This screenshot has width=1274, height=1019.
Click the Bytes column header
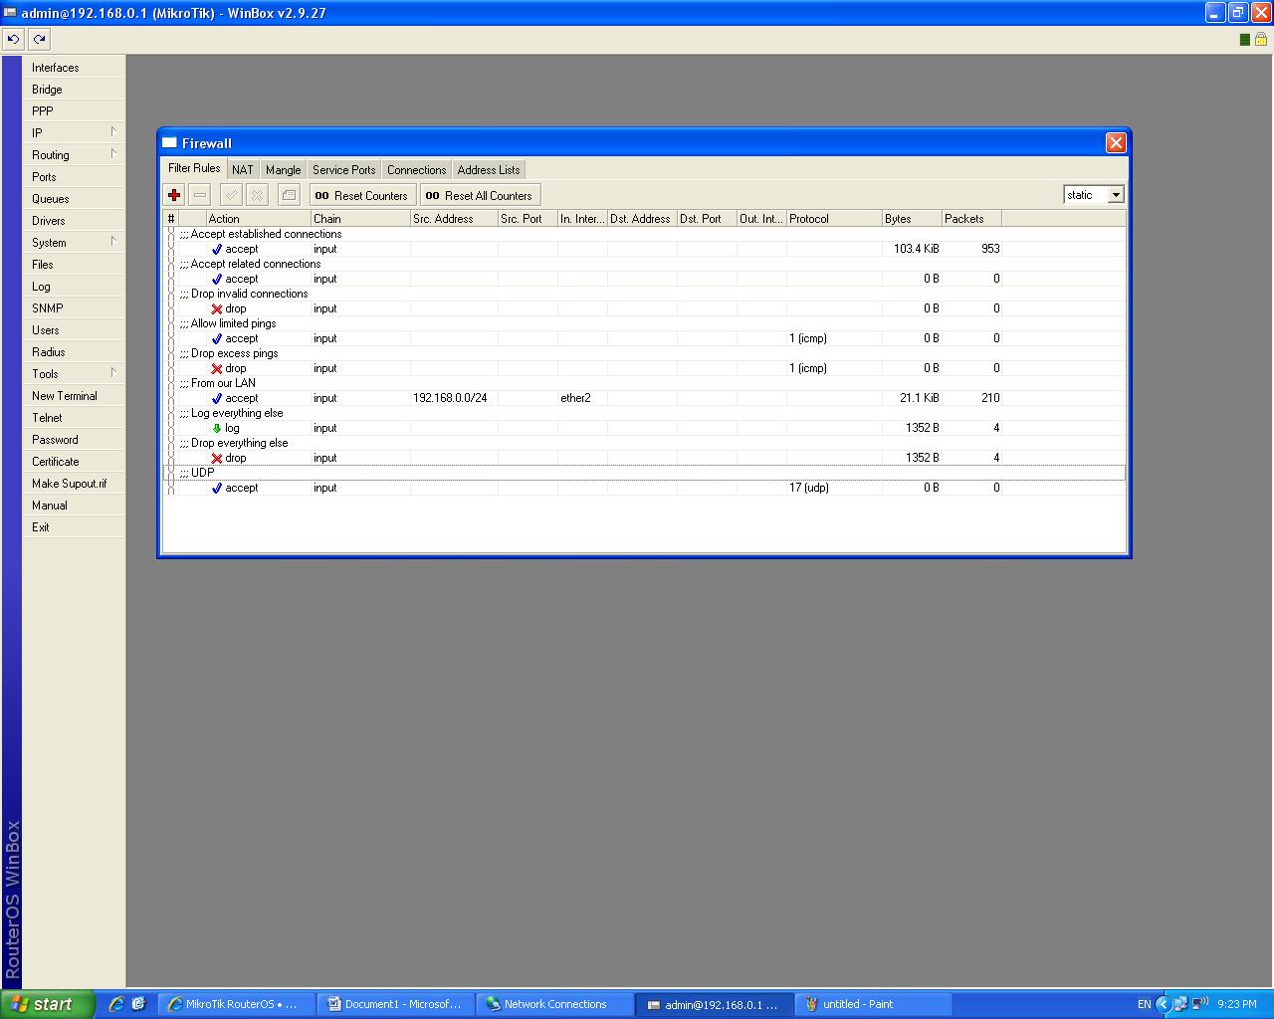coord(912,219)
